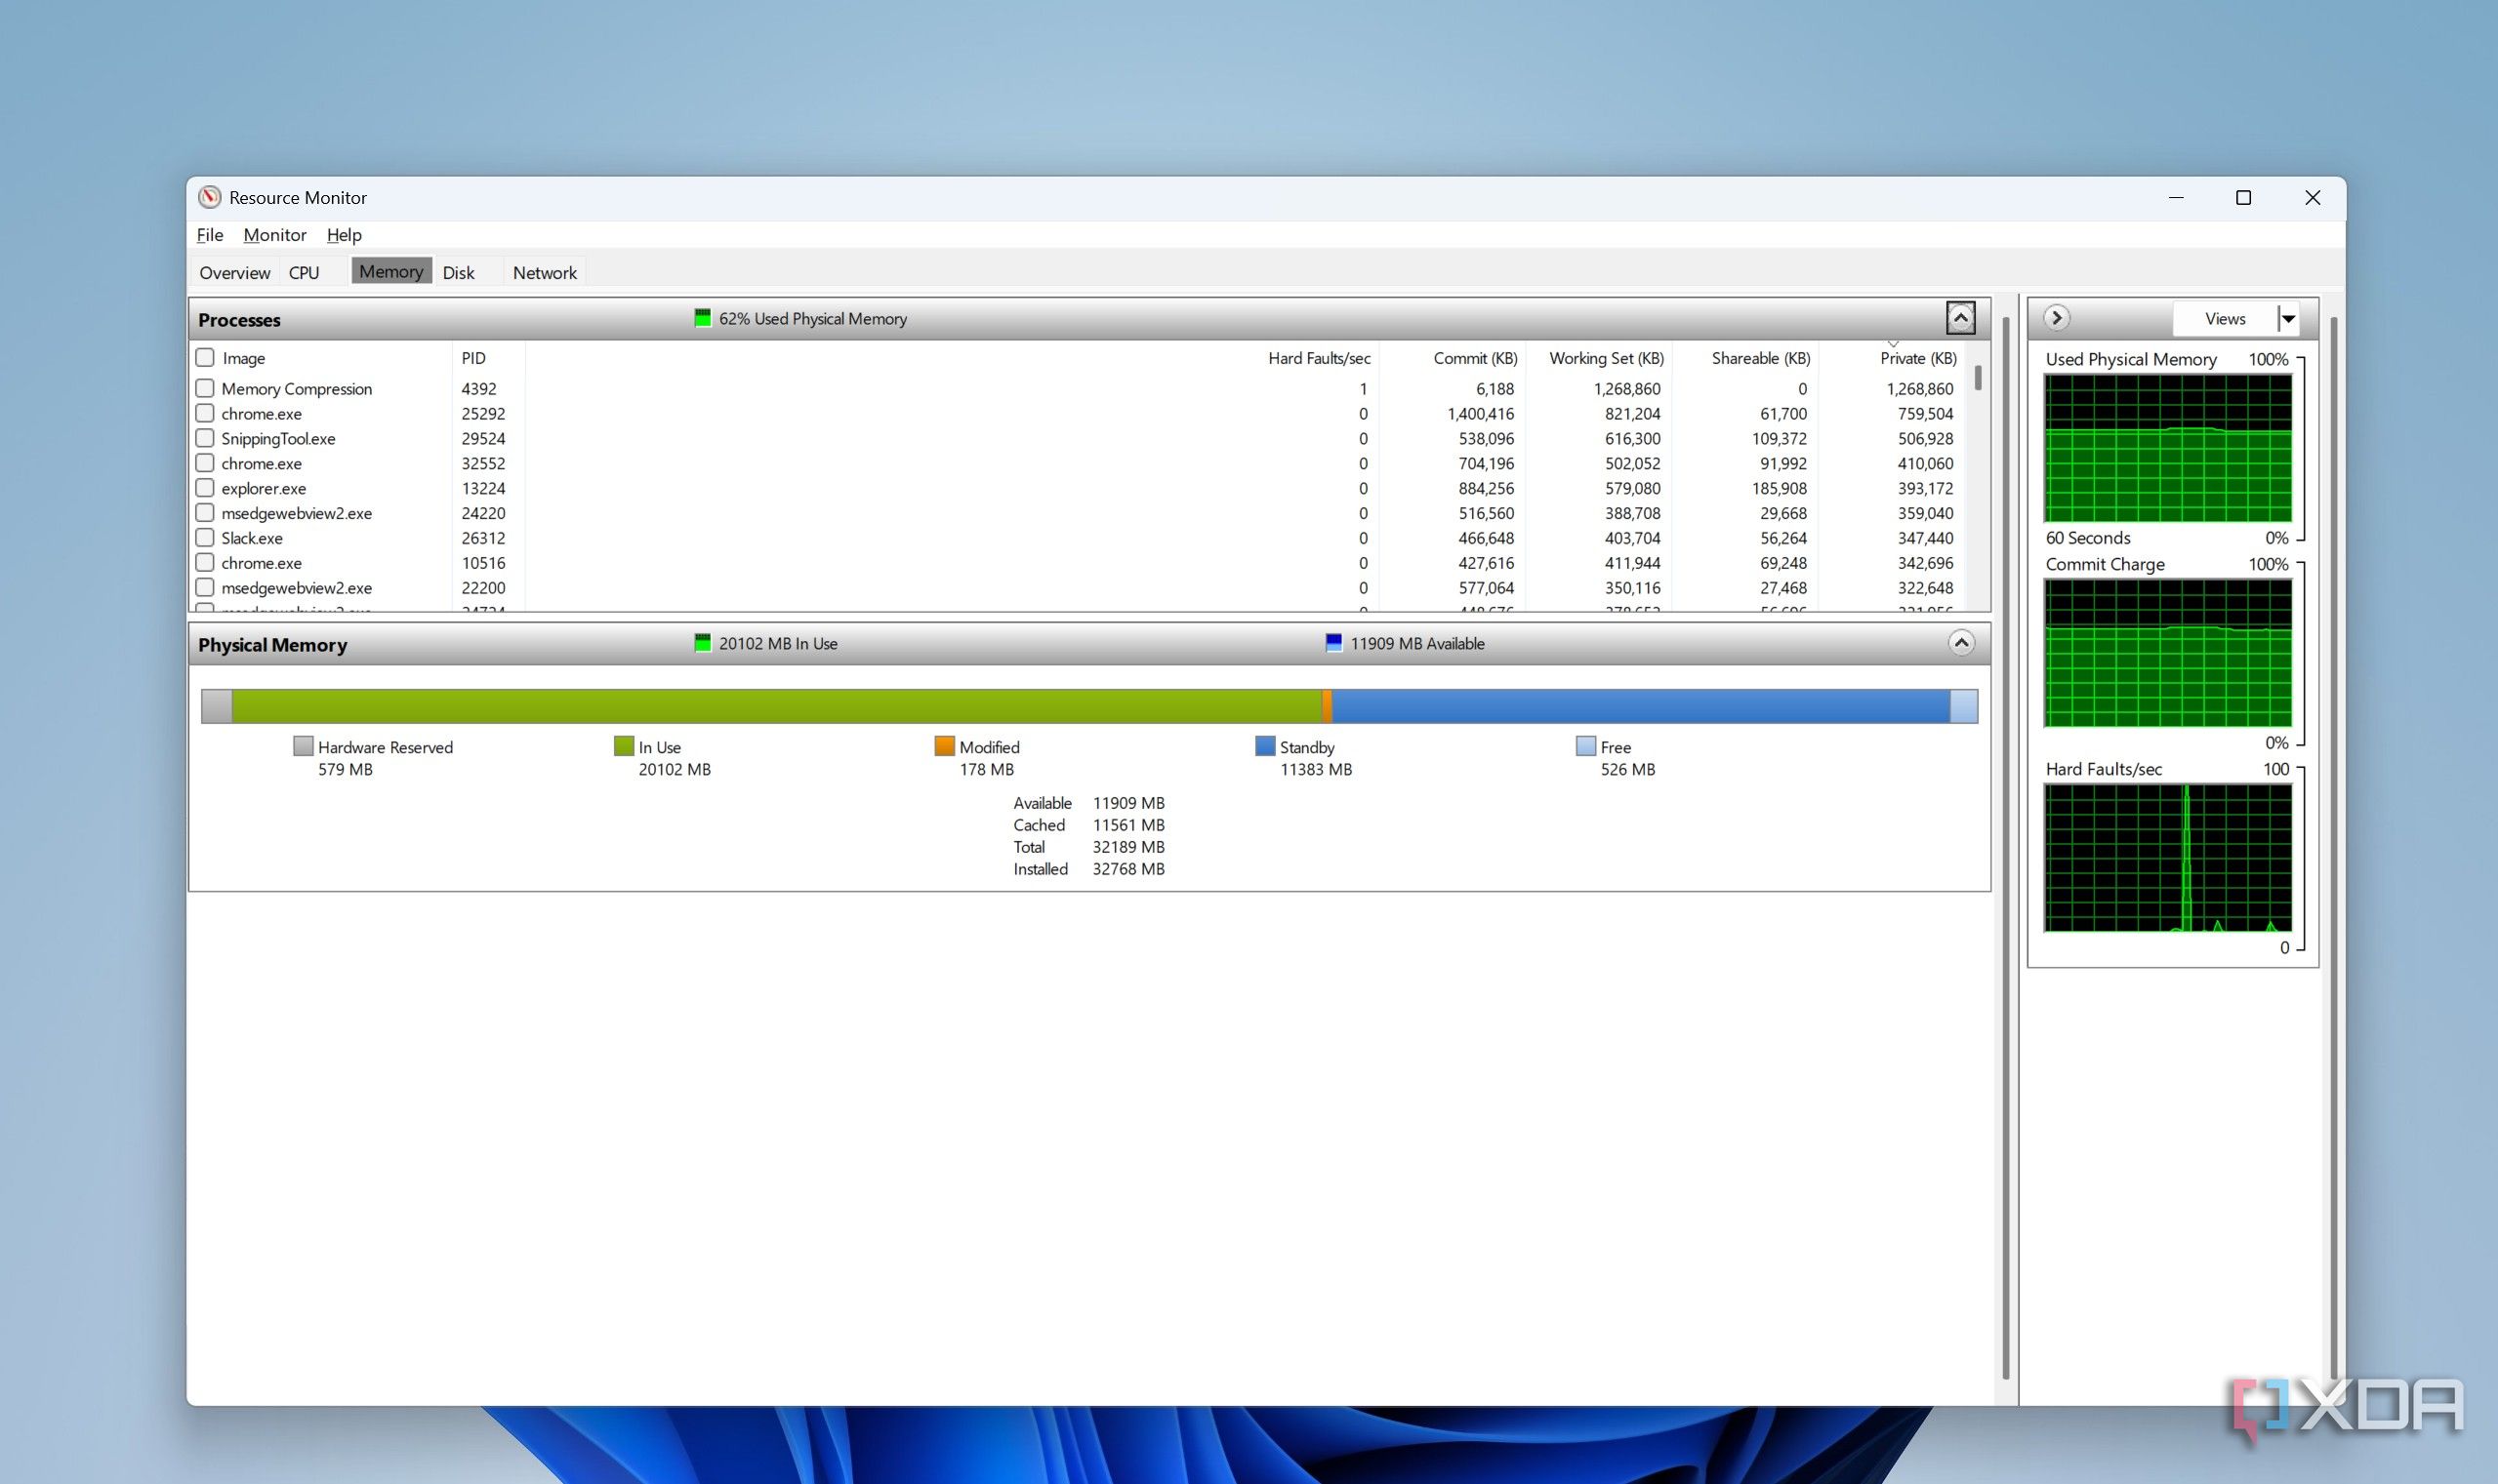Switch to the Overview tab
This screenshot has width=2498, height=1484.
(x=235, y=272)
